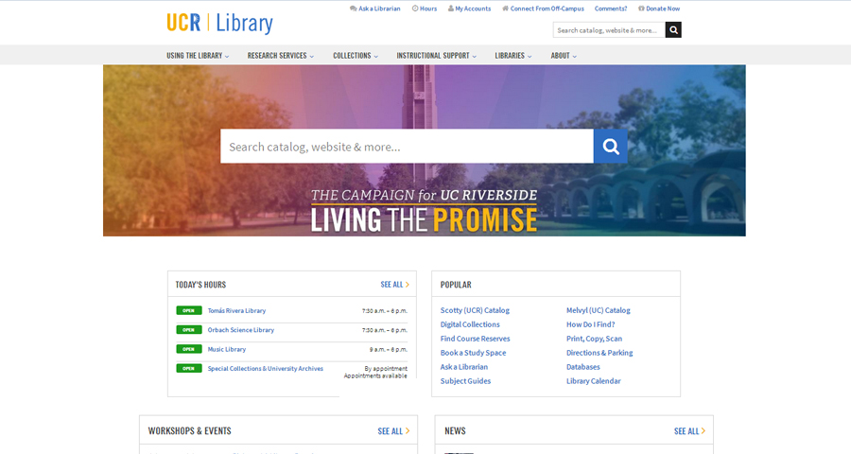Click into the main hero search field

pos(407,147)
